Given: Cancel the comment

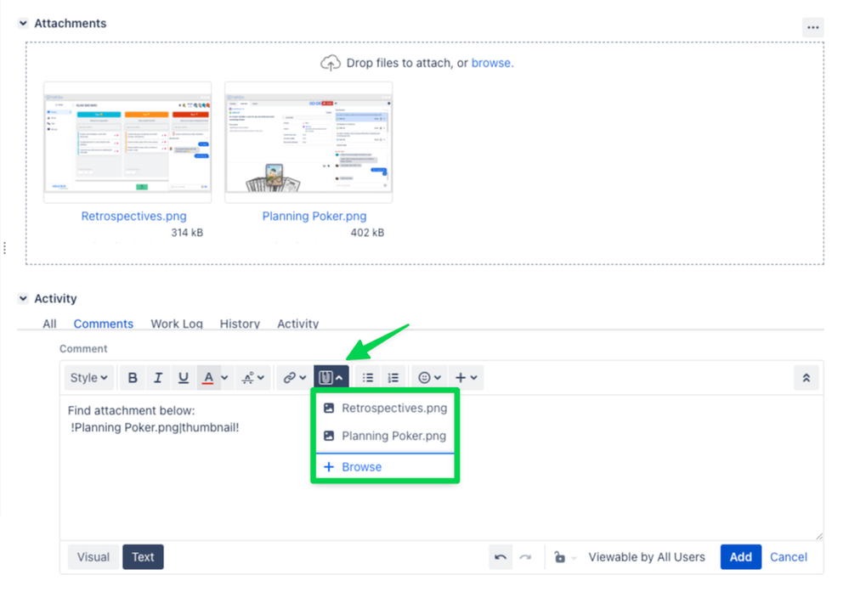Looking at the screenshot, I should [789, 557].
